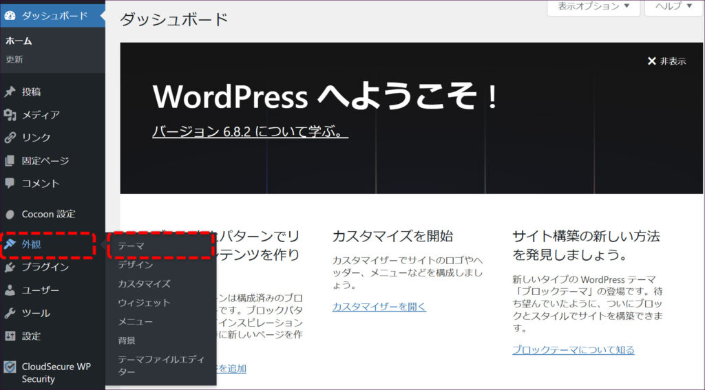Choose カスタマイズ from the flyout submenu
Screen dimensions: 705x390
(x=144, y=283)
